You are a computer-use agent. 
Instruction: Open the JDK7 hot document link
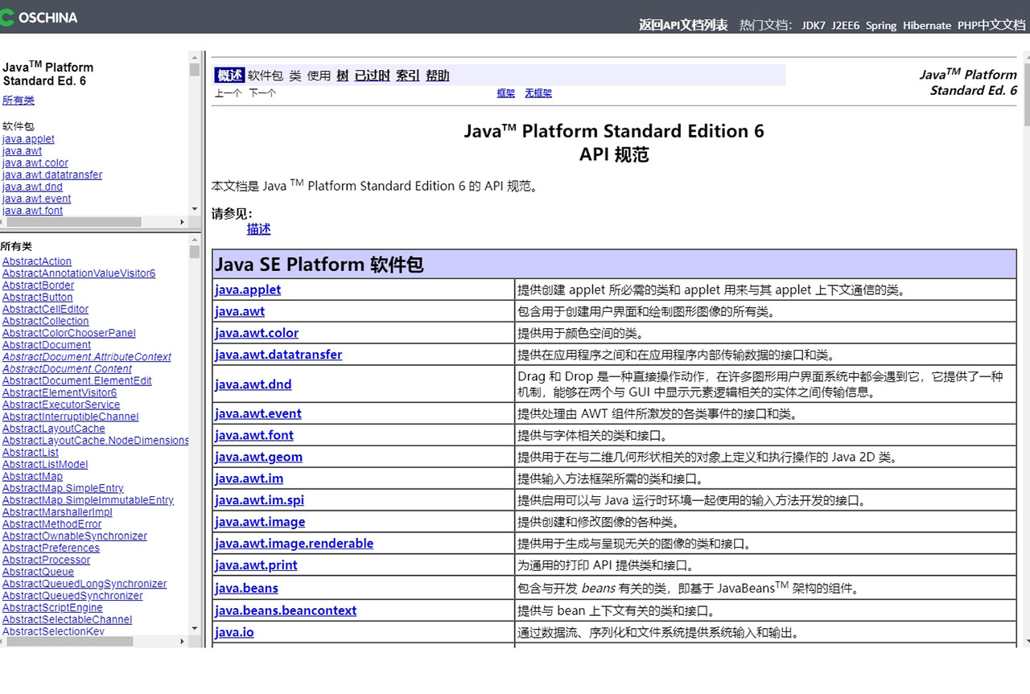(x=813, y=25)
